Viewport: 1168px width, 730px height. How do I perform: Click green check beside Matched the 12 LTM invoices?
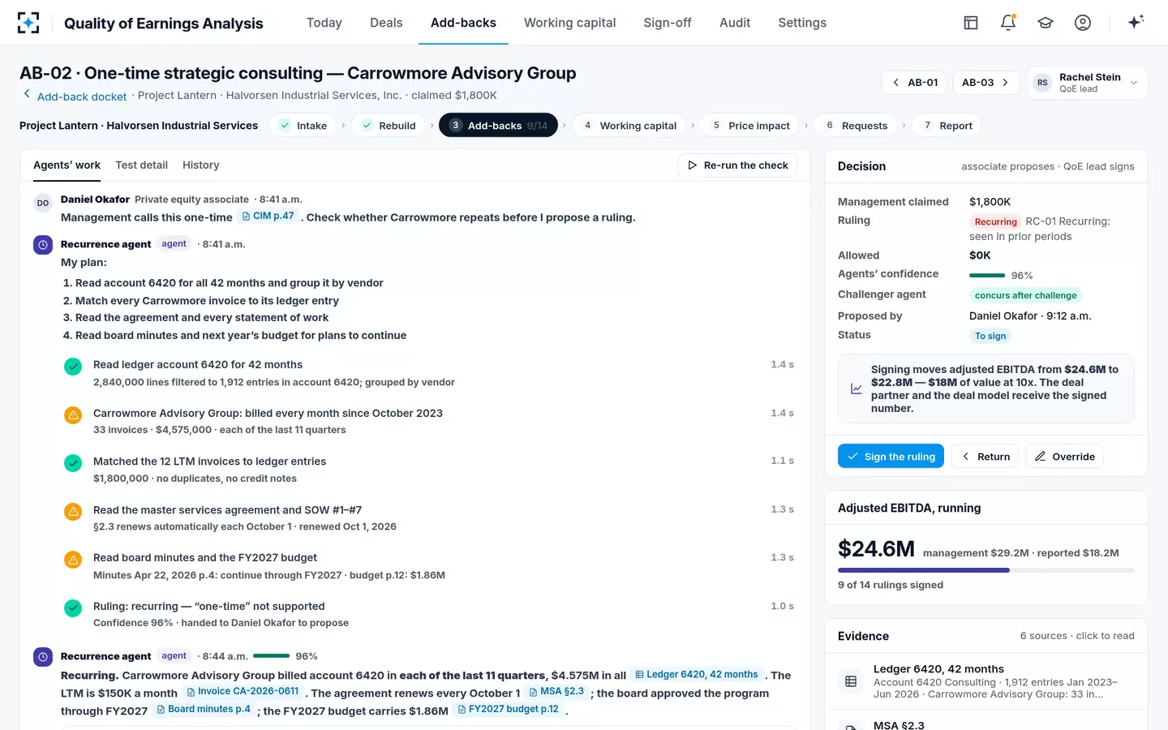tap(73, 463)
